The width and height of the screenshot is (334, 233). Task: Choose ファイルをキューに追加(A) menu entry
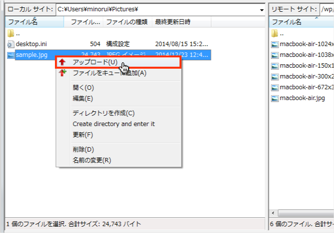tap(118, 73)
